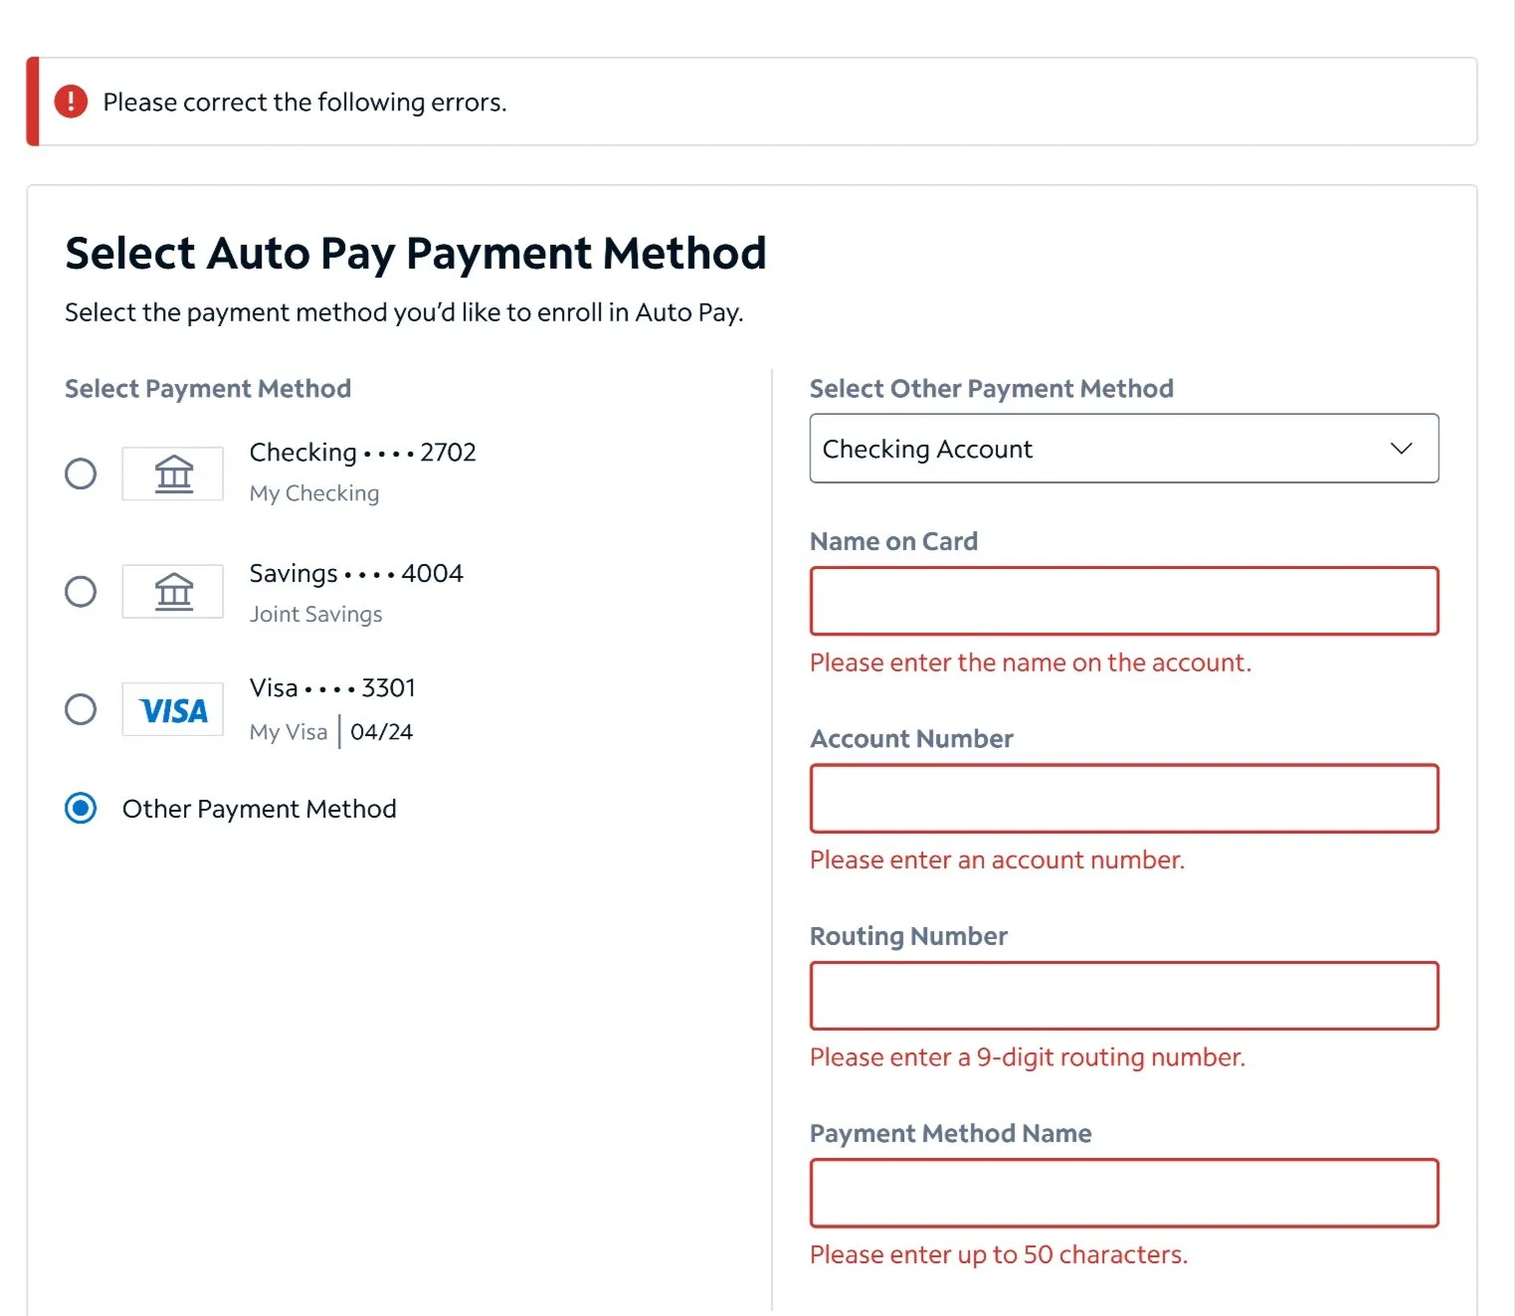
Task: Select the Savings ending in 4004 radio button
Action: (80, 591)
